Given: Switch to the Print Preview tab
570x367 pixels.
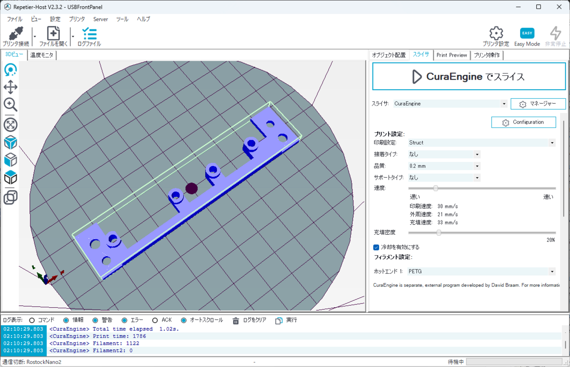Looking at the screenshot, I should (x=452, y=55).
